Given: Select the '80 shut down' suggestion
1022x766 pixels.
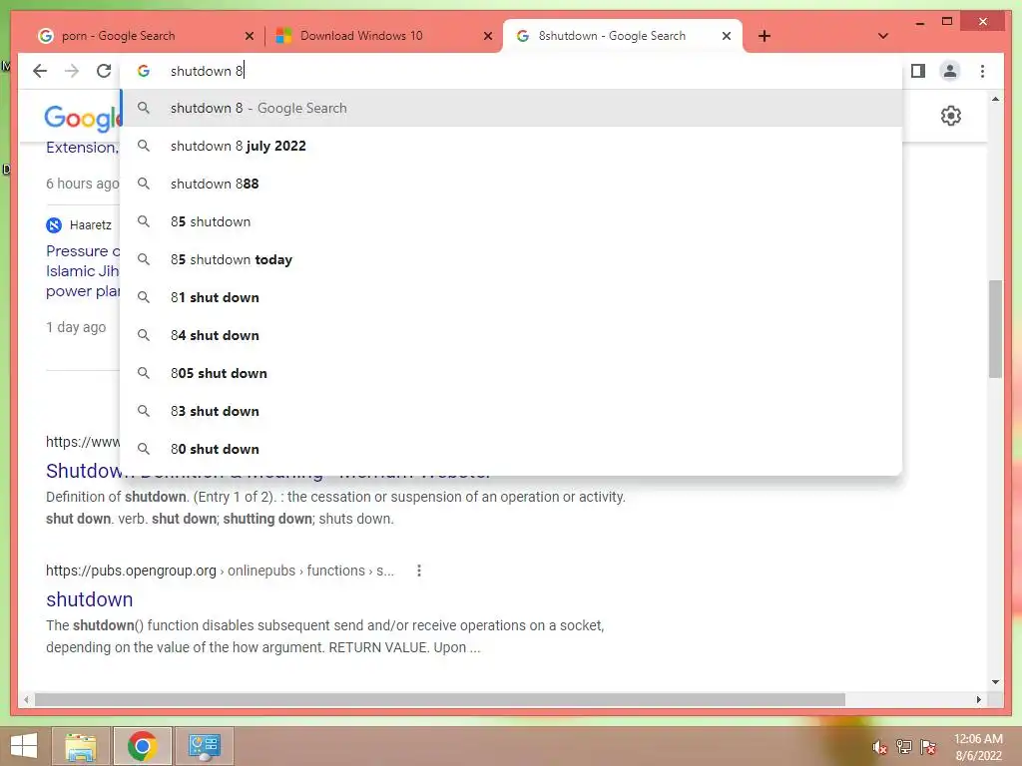Looking at the screenshot, I should click(512, 449).
